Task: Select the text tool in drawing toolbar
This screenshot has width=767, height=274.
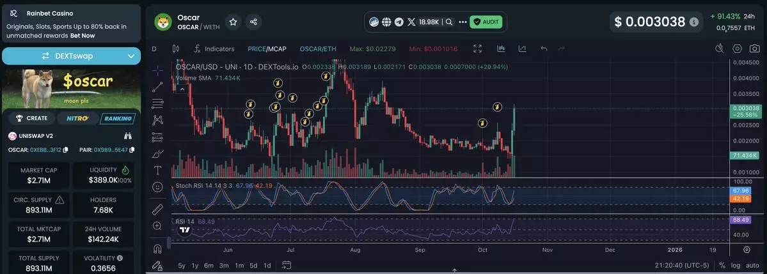Action: point(157,171)
